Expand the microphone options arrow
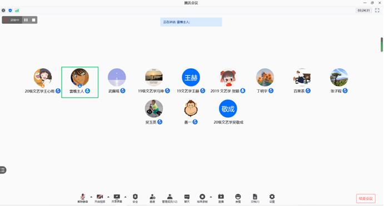Viewport: 384px width, 206px height. coord(91,197)
